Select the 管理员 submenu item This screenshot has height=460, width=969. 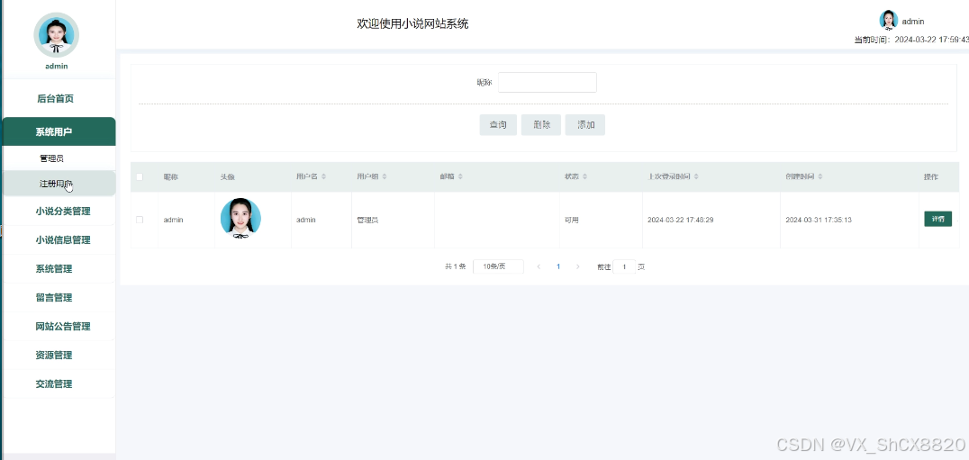59,158
